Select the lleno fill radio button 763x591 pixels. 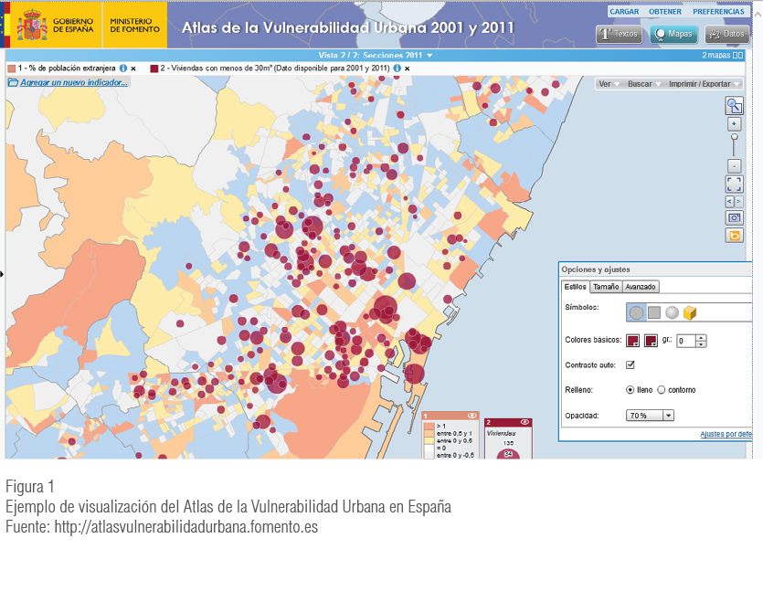(x=630, y=390)
